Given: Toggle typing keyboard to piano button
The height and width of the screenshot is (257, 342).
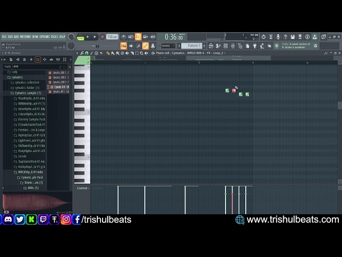Looking at the screenshot, I should pyautogui.click(x=123, y=46).
